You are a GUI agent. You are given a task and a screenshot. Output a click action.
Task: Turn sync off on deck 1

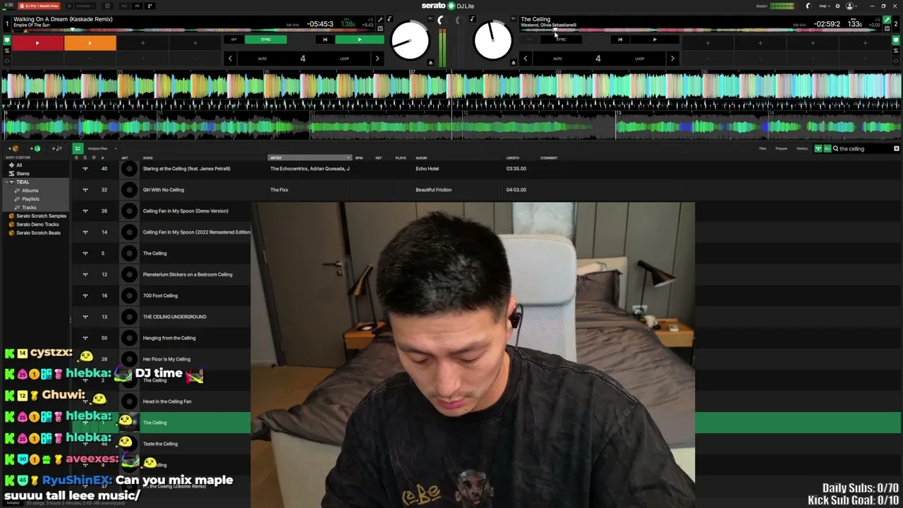pos(234,40)
